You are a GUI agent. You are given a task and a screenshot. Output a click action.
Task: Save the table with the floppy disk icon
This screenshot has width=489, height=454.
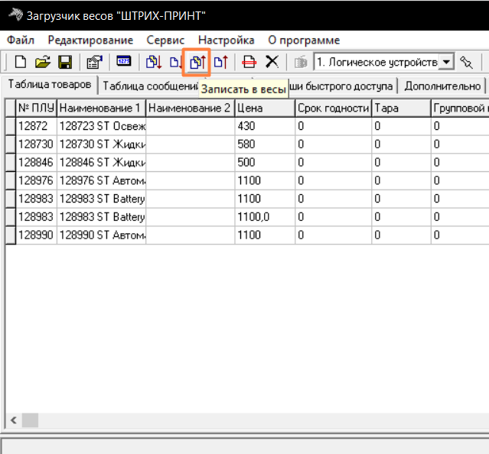tap(65, 62)
